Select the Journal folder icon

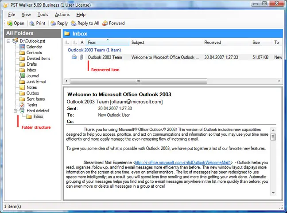click(x=22, y=76)
